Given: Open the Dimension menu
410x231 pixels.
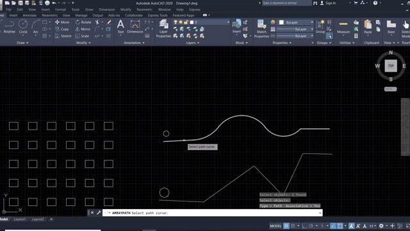Looking at the screenshot, I should pyautogui.click(x=107, y=10).
